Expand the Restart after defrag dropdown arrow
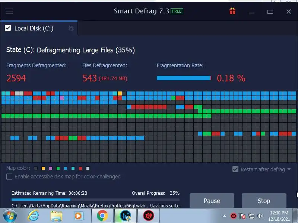This screenshot has width=298, height=223. coord(289,169)
